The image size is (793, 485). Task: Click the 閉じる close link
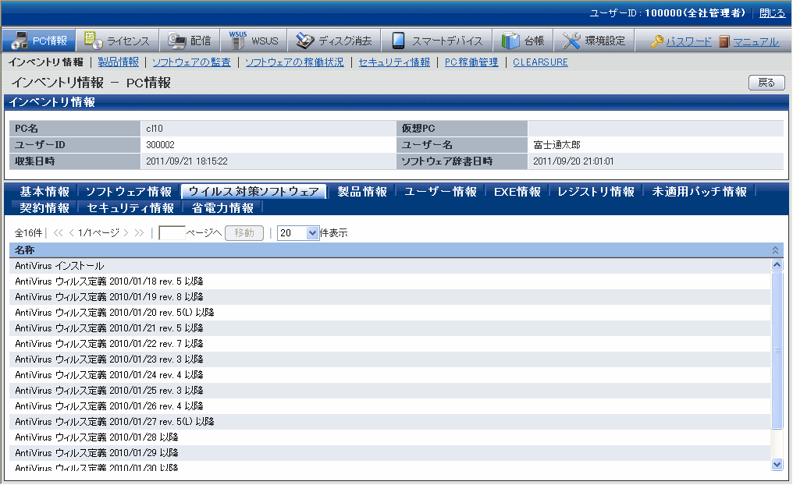(x=772, y=13)
